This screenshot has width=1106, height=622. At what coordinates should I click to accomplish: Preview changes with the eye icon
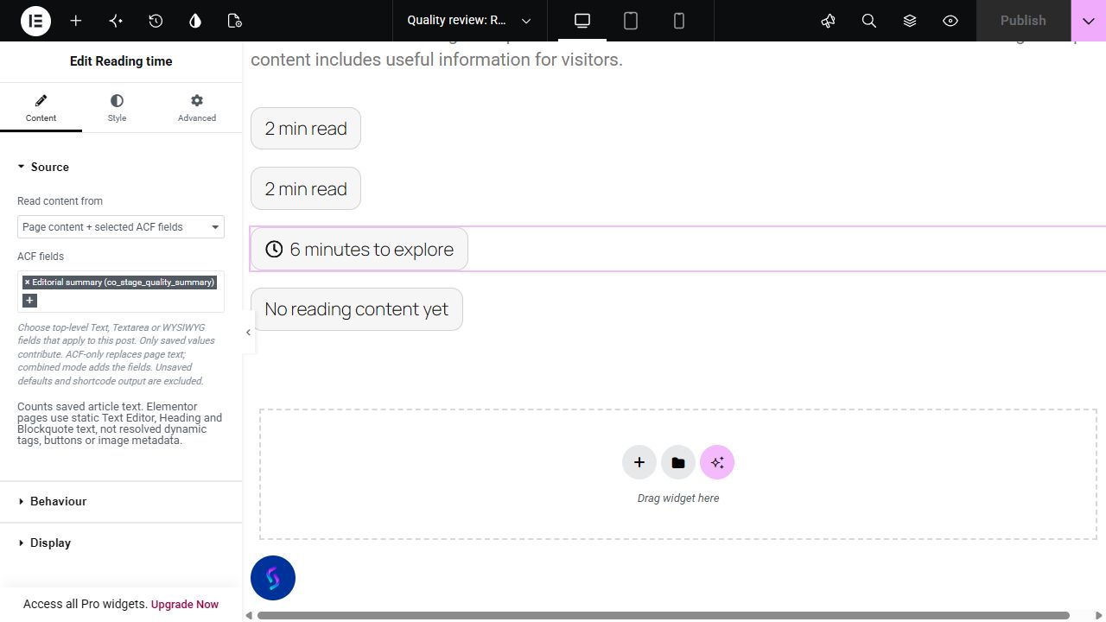950,21
